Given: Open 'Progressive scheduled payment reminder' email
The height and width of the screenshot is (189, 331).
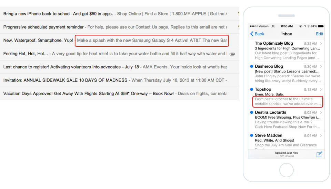Looking at the screenshot, I should tap(120, 27).
